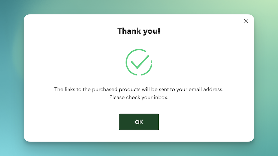Dismiss the Thank you popup using the cross icon
Image resolution: width=278 pixels, height=156 pixels.
[x=246, y=21]
